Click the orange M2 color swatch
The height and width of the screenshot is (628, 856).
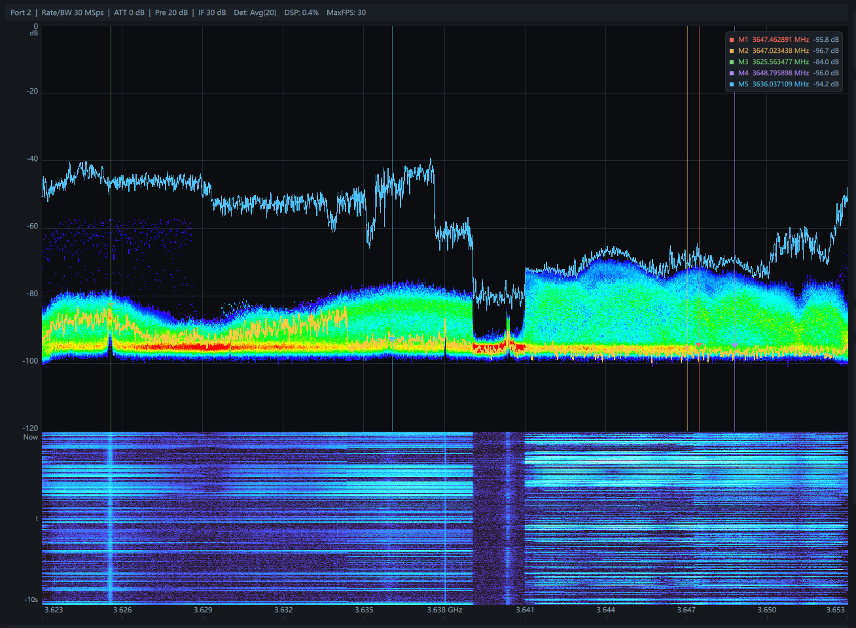click(x=732, y=51)
